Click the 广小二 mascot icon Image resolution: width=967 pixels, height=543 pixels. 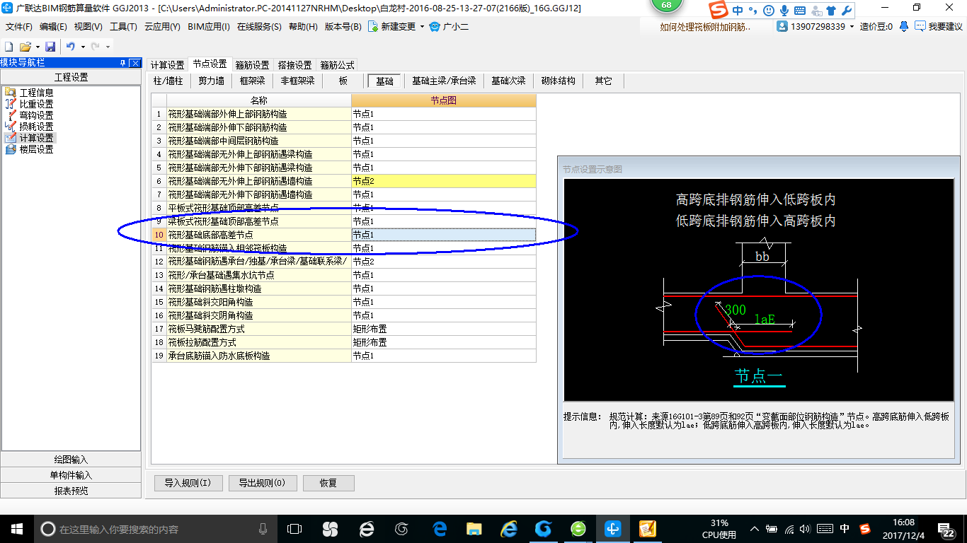pyautogui.click(x=435, y=26)
